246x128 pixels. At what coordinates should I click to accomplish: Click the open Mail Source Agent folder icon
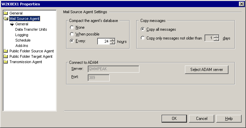coord(6,19)
